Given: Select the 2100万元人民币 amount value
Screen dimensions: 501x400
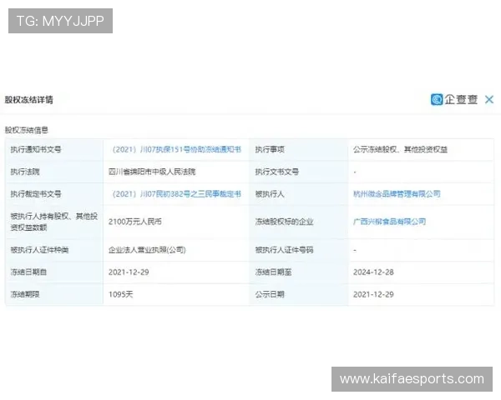Looking at the screenshot, I should coord(134,222).
